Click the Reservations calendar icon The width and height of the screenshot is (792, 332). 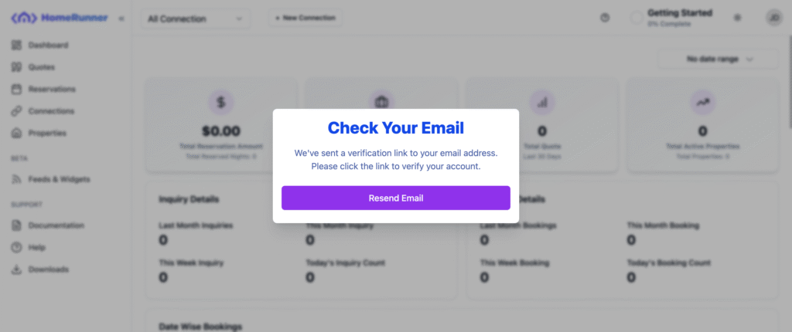pos(16,90)
